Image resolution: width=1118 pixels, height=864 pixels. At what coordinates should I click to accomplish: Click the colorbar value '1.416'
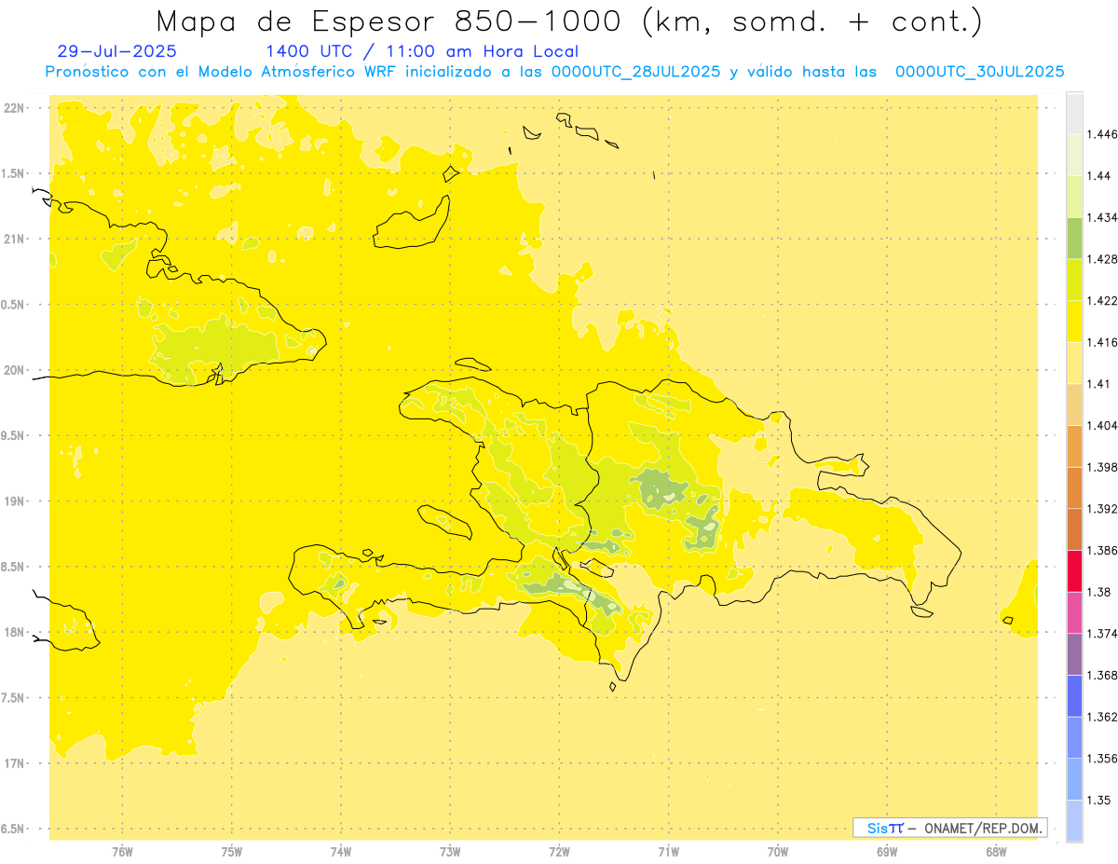(1102, 342)
